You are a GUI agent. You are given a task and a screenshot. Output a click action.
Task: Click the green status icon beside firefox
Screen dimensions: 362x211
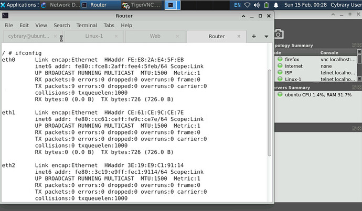pyautogui.click(x=280, y=59)
